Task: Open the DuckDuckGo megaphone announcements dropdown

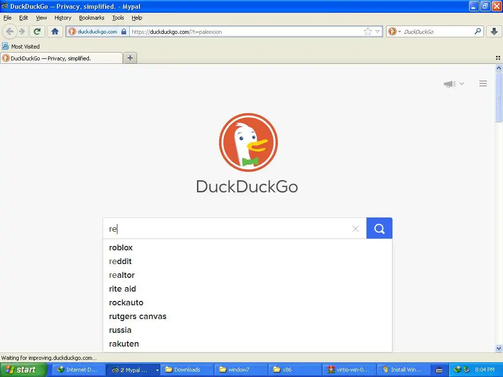Action: [453, 83]
